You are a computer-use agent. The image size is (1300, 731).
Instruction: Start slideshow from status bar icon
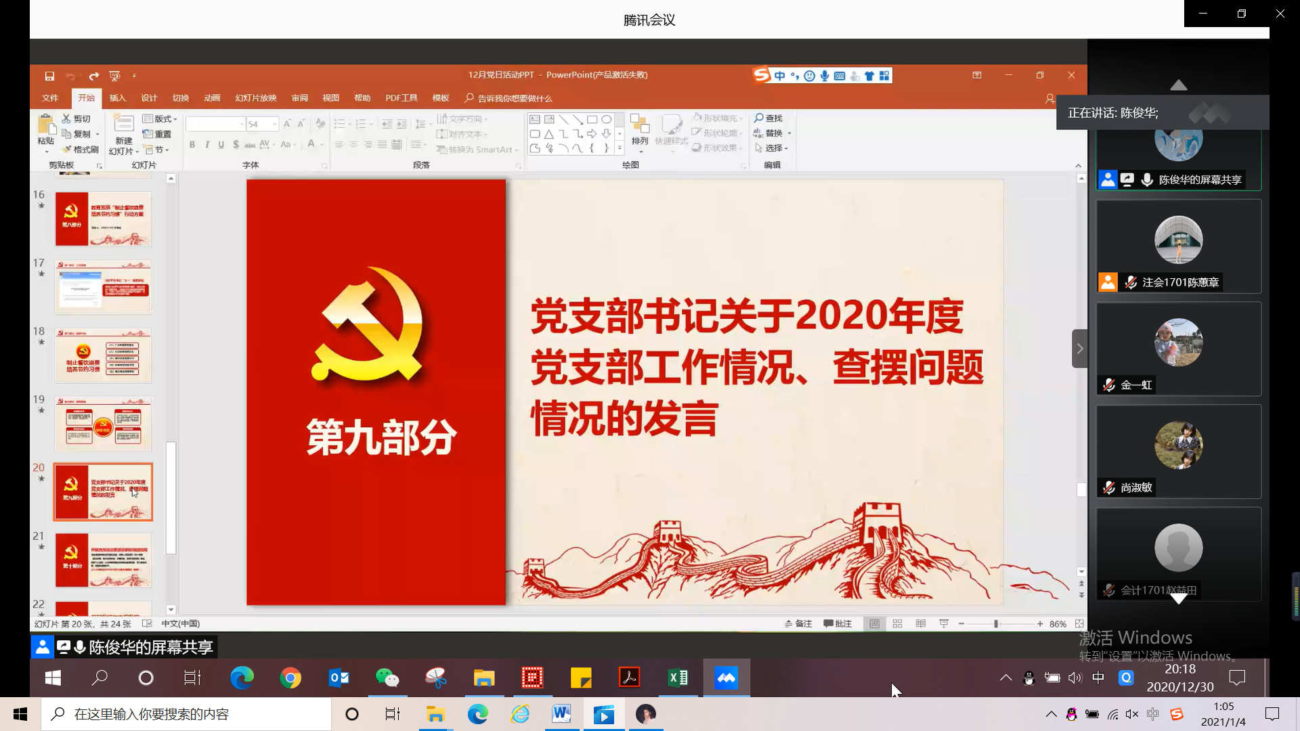pos(944,624)
